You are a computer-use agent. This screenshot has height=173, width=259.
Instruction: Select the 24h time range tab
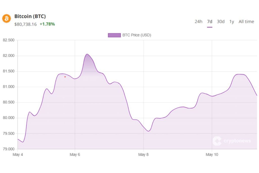(198, 22)
